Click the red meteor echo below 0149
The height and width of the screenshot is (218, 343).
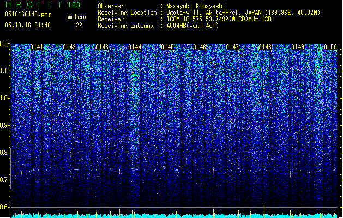point(291,174)
